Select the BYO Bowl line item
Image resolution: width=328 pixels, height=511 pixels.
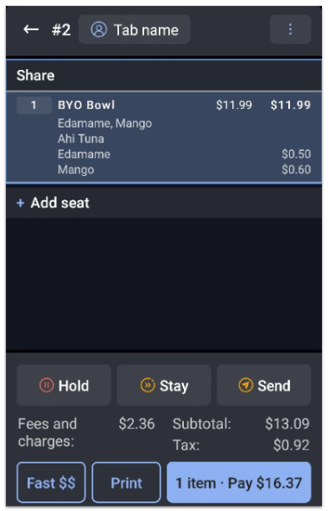click(164, 137)
